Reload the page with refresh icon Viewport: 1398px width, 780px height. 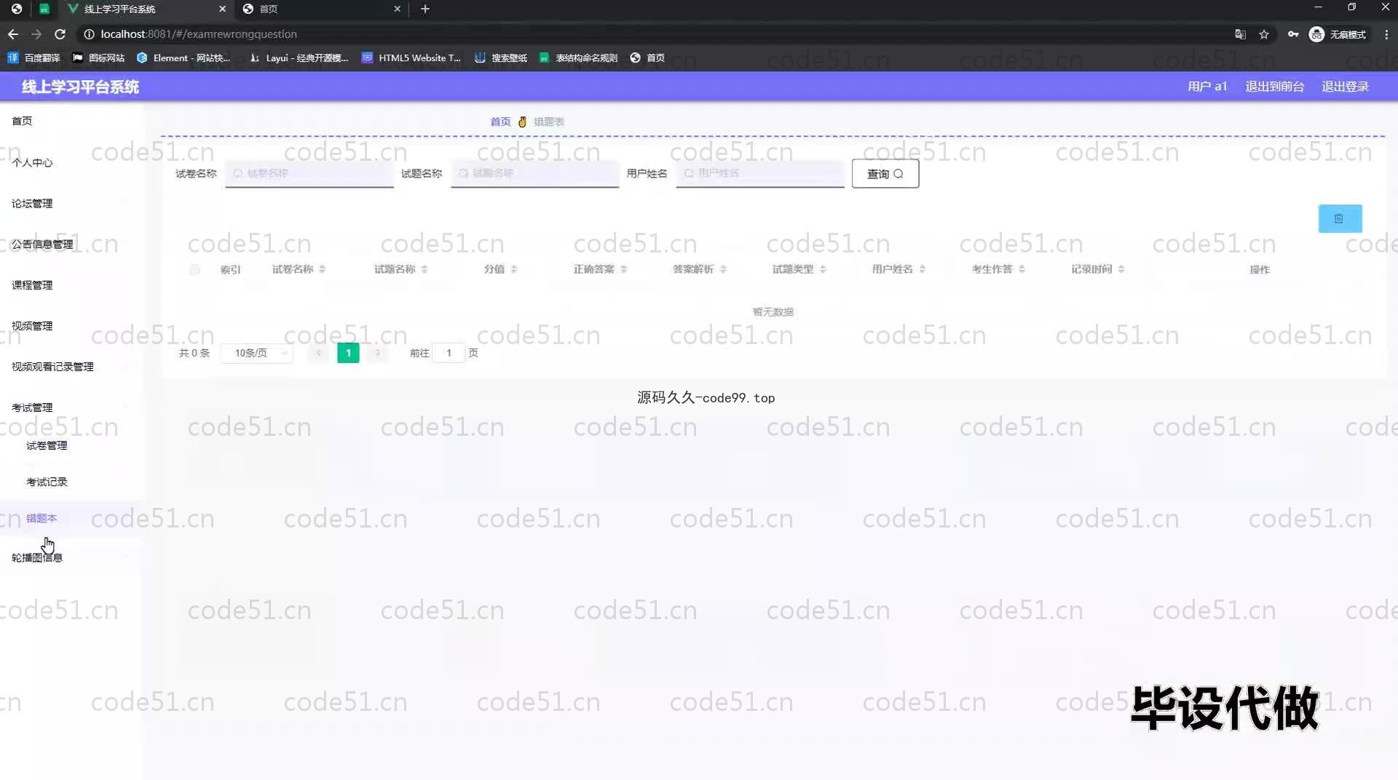coord(60,34)
